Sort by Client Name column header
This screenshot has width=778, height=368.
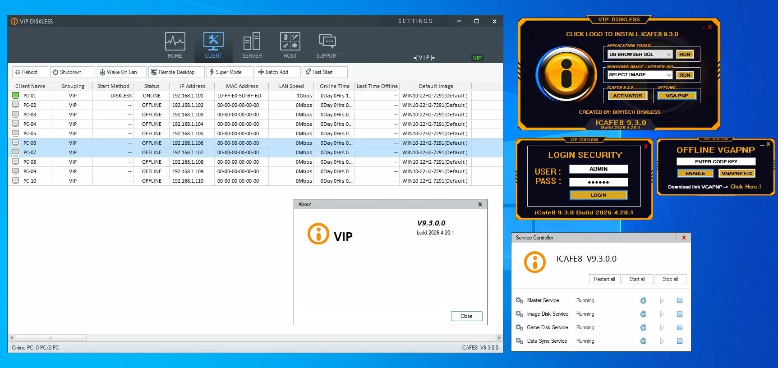click(x=30, y=86)
